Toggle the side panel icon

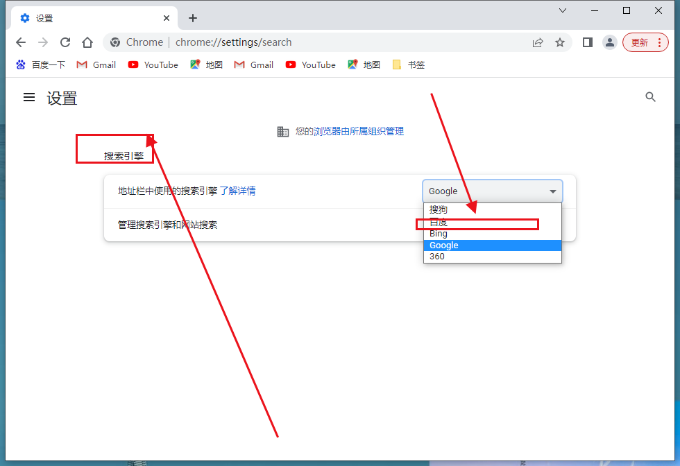[x=588, y=42]
